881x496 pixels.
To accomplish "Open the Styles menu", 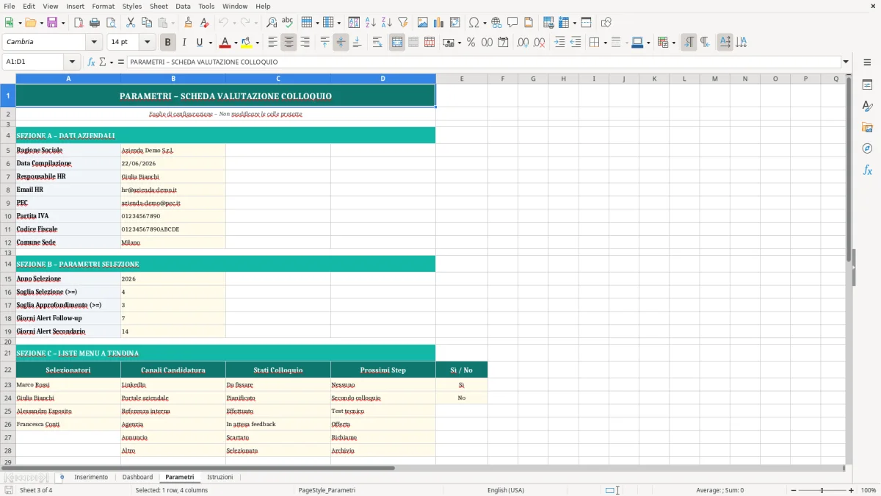I will (132, 6).
